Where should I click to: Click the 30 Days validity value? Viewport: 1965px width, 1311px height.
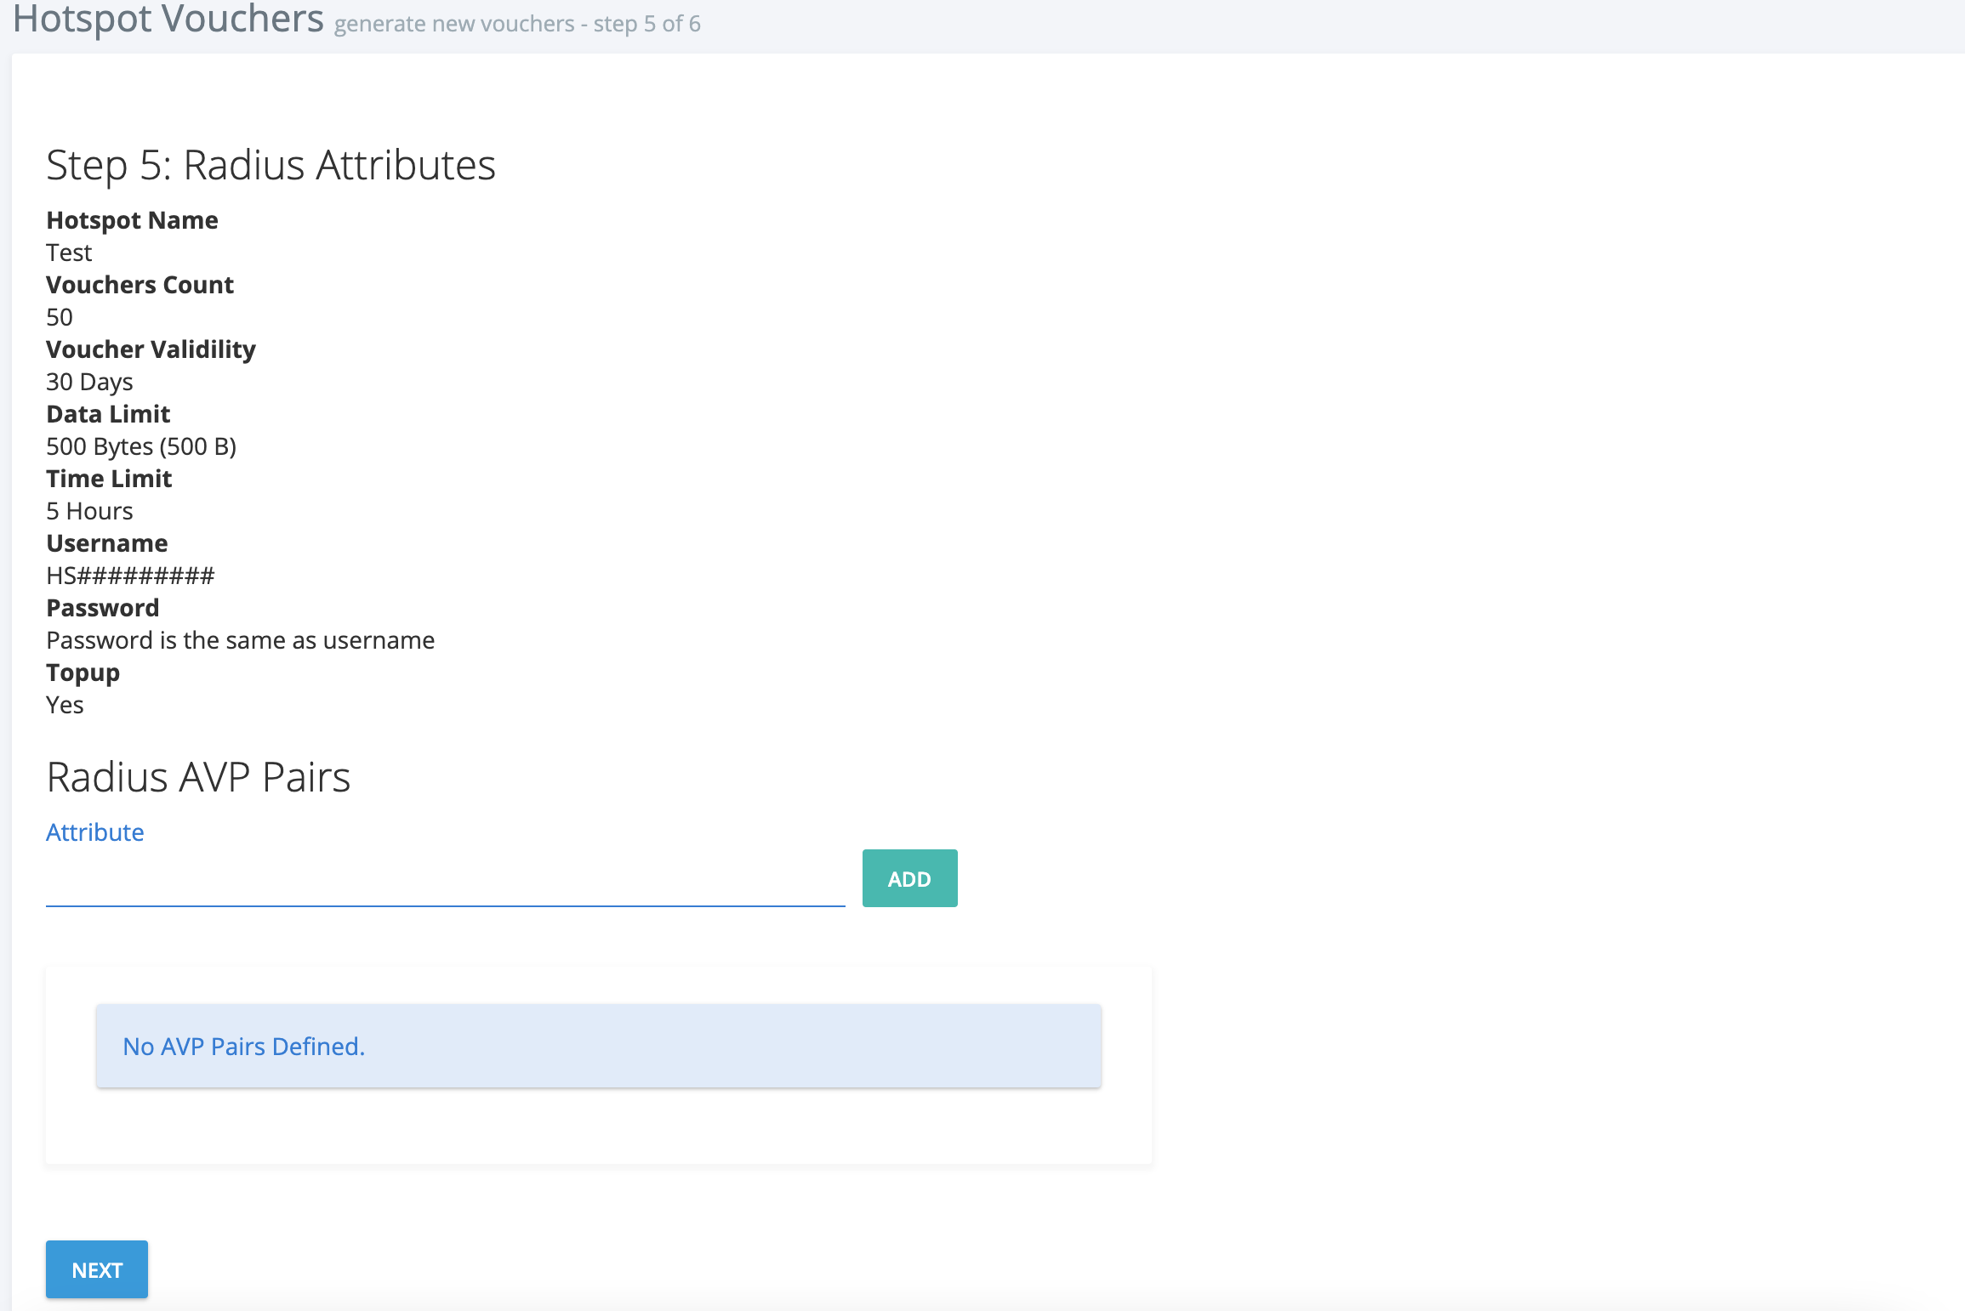click(x=89, y=382)
